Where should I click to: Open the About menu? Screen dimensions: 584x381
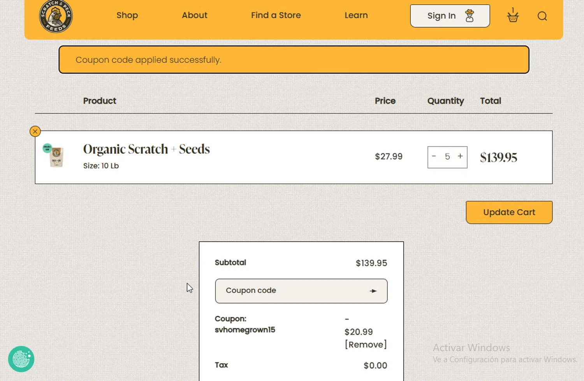tap(195, 15)
